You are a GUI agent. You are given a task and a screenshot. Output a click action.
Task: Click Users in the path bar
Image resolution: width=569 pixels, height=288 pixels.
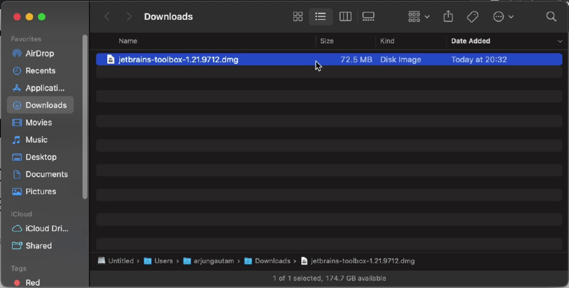pyautogui.click(x=158, y=261)
